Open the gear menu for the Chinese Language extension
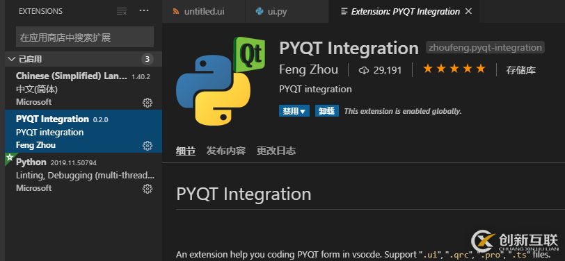This screenshot has height=261, width=565. 148,103
